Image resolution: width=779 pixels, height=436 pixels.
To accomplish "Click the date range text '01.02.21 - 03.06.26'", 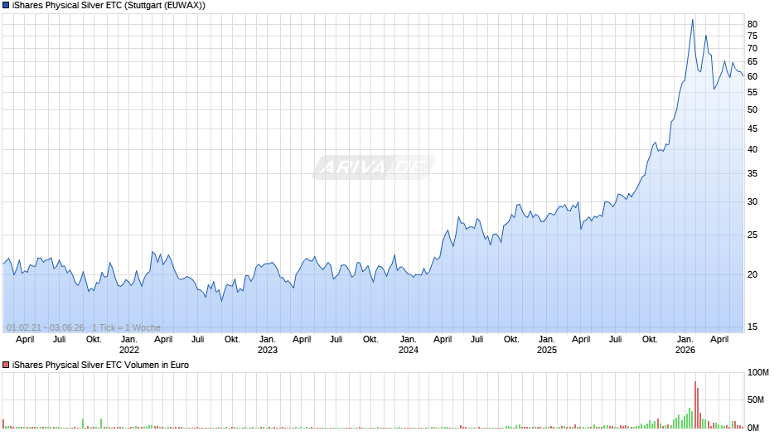I will tap(46, 327).
